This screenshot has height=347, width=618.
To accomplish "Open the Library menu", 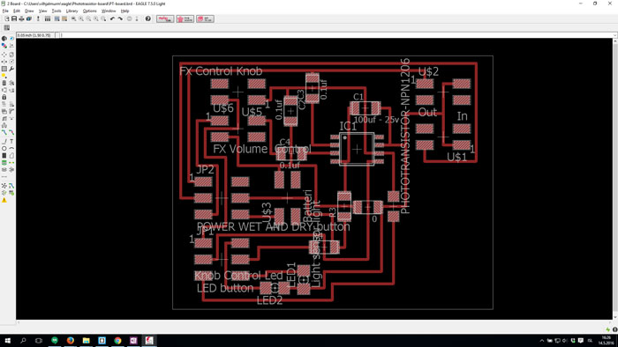I will [72, 11].
